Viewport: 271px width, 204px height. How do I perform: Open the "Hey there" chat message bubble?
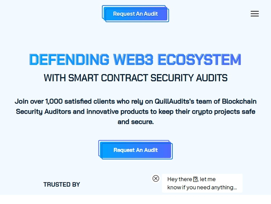tap(202, 183)
